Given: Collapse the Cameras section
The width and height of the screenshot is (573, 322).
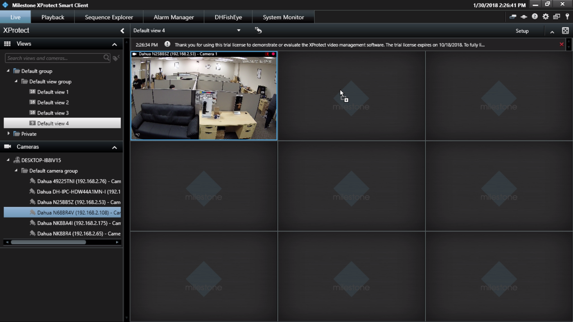Looking at the screenshot, I should point(115,147).
